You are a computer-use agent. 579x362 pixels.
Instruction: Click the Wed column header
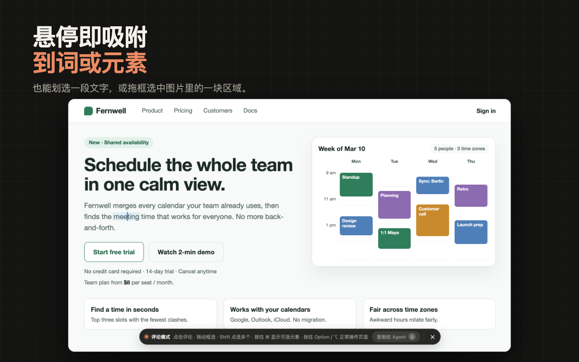(x=432, y=162)
